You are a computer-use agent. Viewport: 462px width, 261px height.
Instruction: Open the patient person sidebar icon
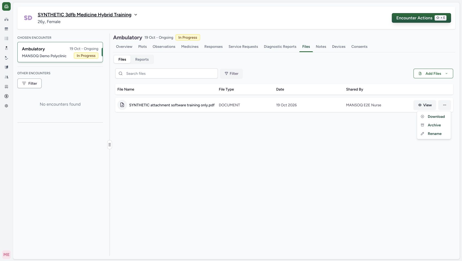pyautogui.click(x=6, y=48)
